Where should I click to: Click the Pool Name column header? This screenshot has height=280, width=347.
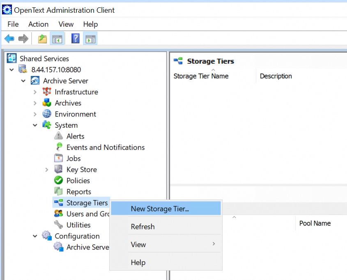(315, 223)
